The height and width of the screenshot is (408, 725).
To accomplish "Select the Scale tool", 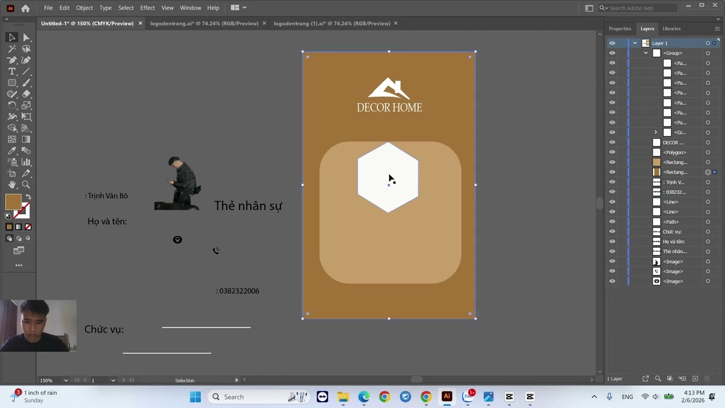I will pyautogui.click(x=26, y=105).
